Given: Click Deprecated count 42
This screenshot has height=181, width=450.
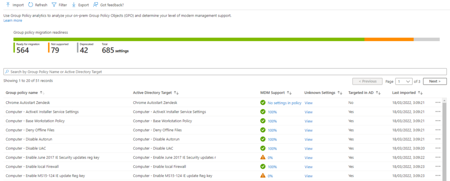Looking at the screenshot, I should [84, 50].
